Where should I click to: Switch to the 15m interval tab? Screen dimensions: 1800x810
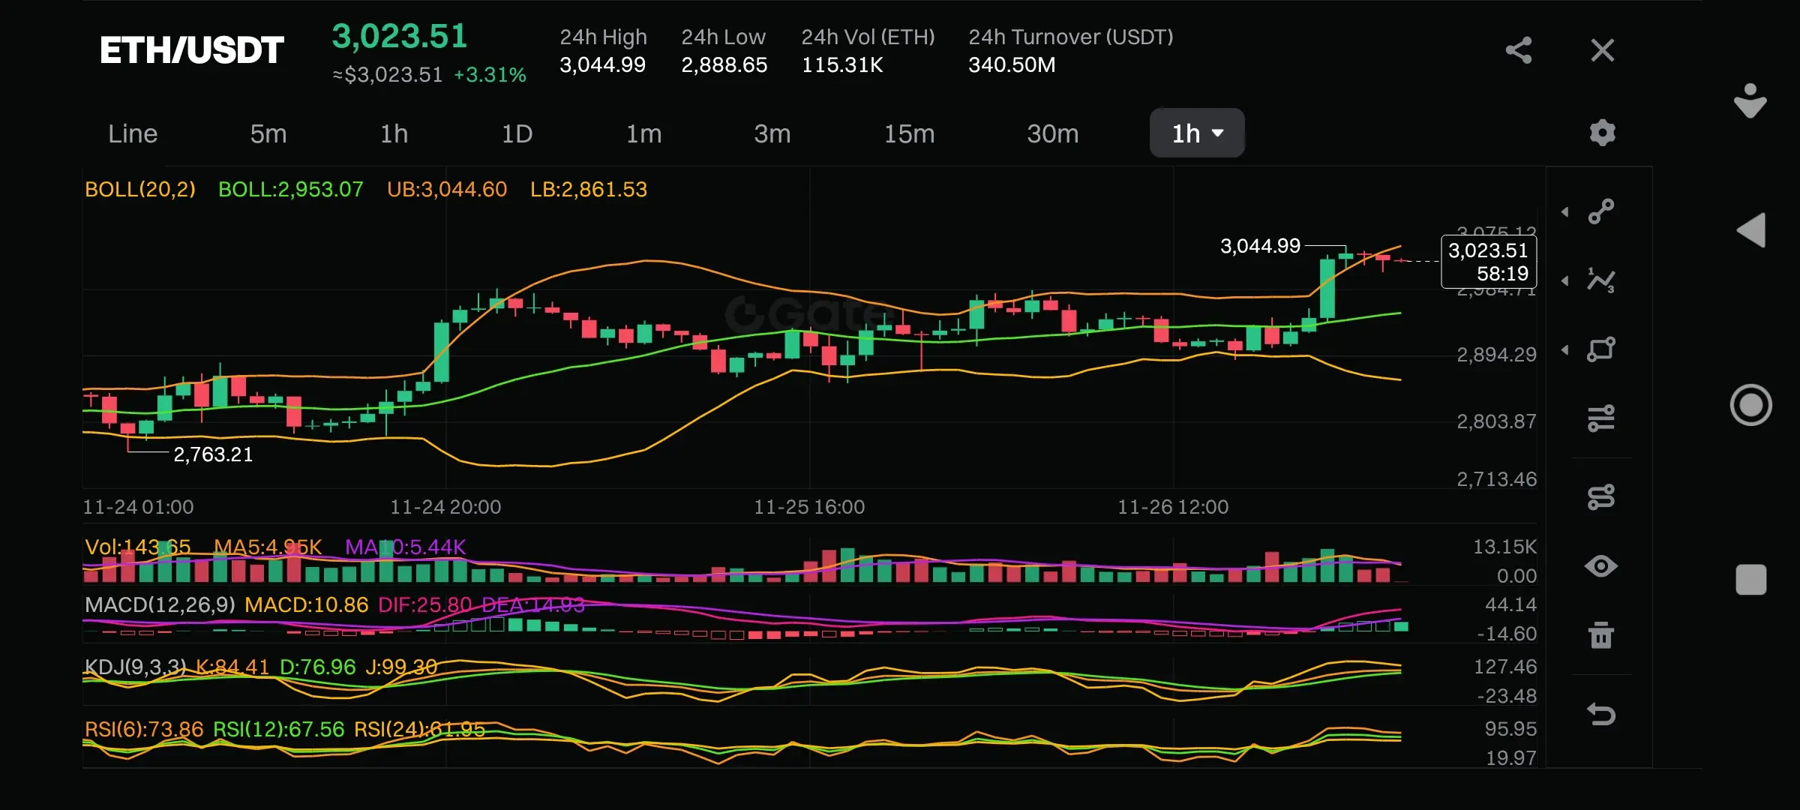point(909,133)
